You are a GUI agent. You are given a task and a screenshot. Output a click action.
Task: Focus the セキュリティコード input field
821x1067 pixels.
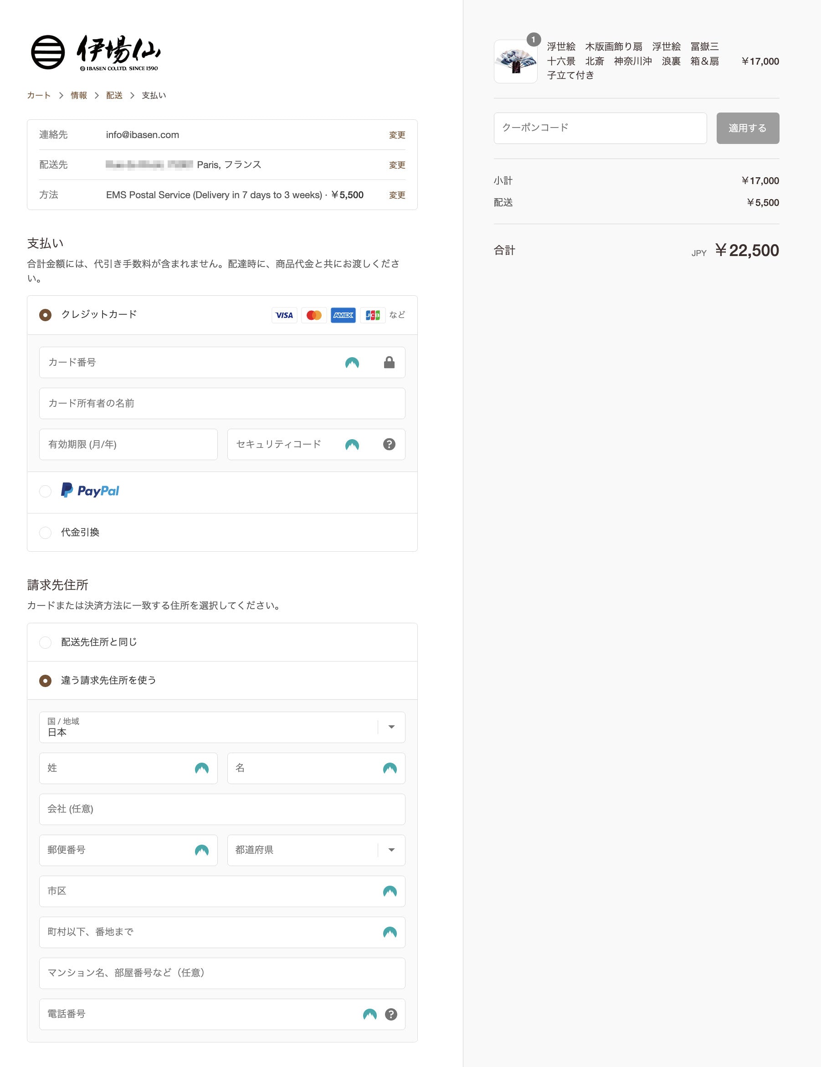(x=316, y=445)
